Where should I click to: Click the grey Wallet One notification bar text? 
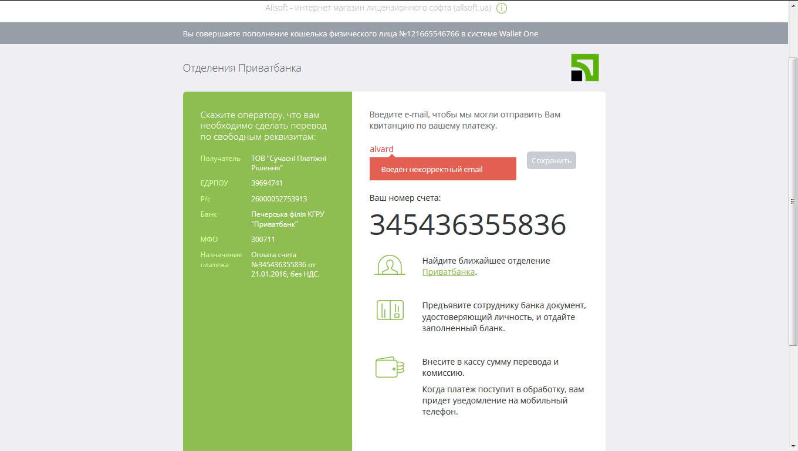pyautogui.click(x=360, y=33)
